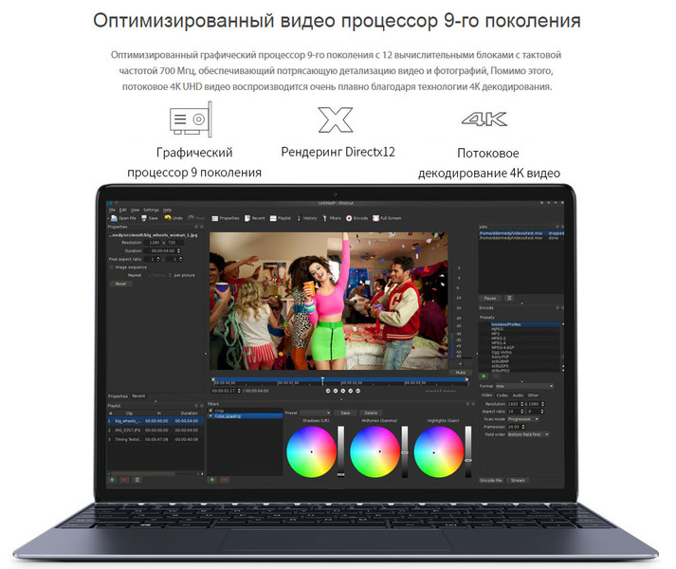Click the Undo arrow icon

pos(168,218)
